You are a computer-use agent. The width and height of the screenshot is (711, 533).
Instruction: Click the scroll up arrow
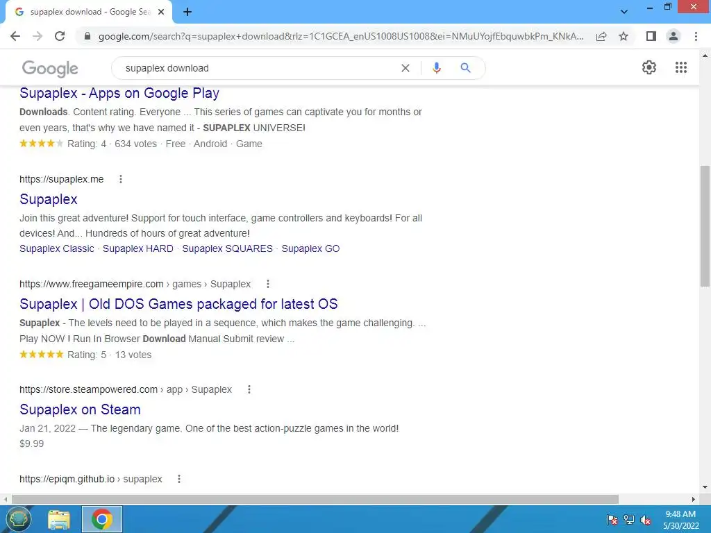[705, 56]
